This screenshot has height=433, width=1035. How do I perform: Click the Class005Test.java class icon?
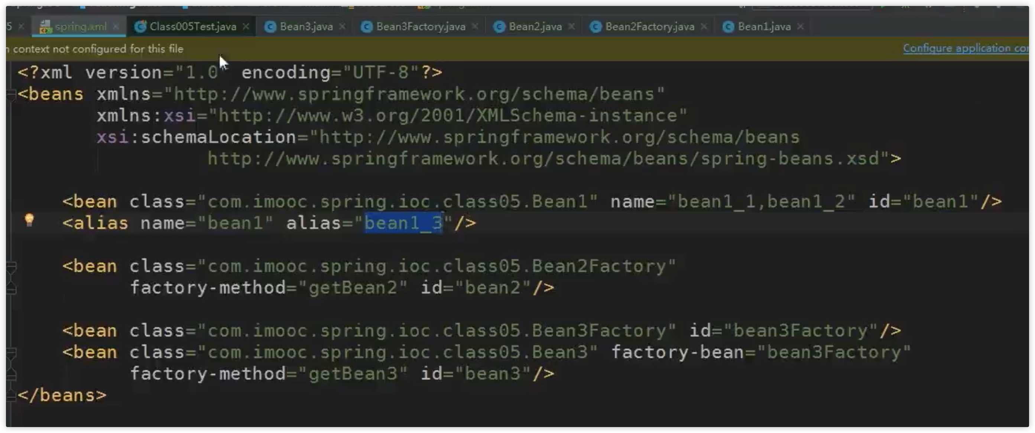coord(140,26)
